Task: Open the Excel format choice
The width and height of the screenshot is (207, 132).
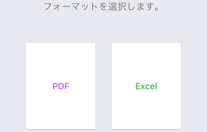Action: [146, 86]
